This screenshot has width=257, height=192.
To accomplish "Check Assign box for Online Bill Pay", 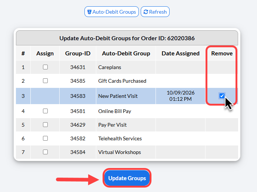I will 45,111.
